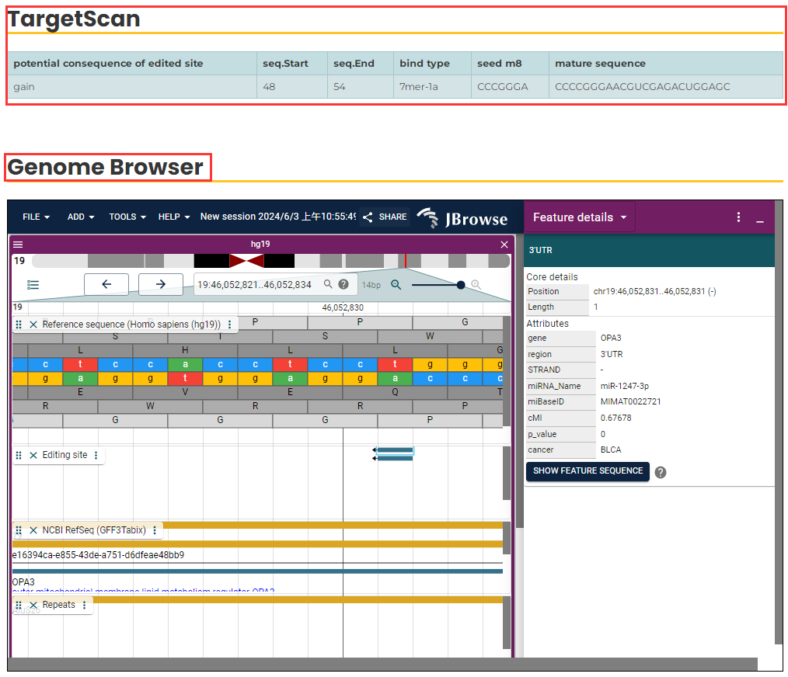Open the hg19 view hamburger menu
The height and width of the screenshot is (677, 788).
click(18, 245)
